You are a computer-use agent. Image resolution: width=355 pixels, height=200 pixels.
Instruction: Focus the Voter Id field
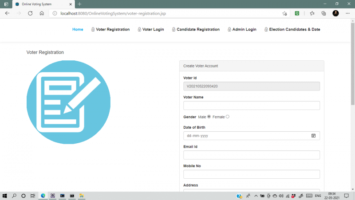click(x=252, y=86)
